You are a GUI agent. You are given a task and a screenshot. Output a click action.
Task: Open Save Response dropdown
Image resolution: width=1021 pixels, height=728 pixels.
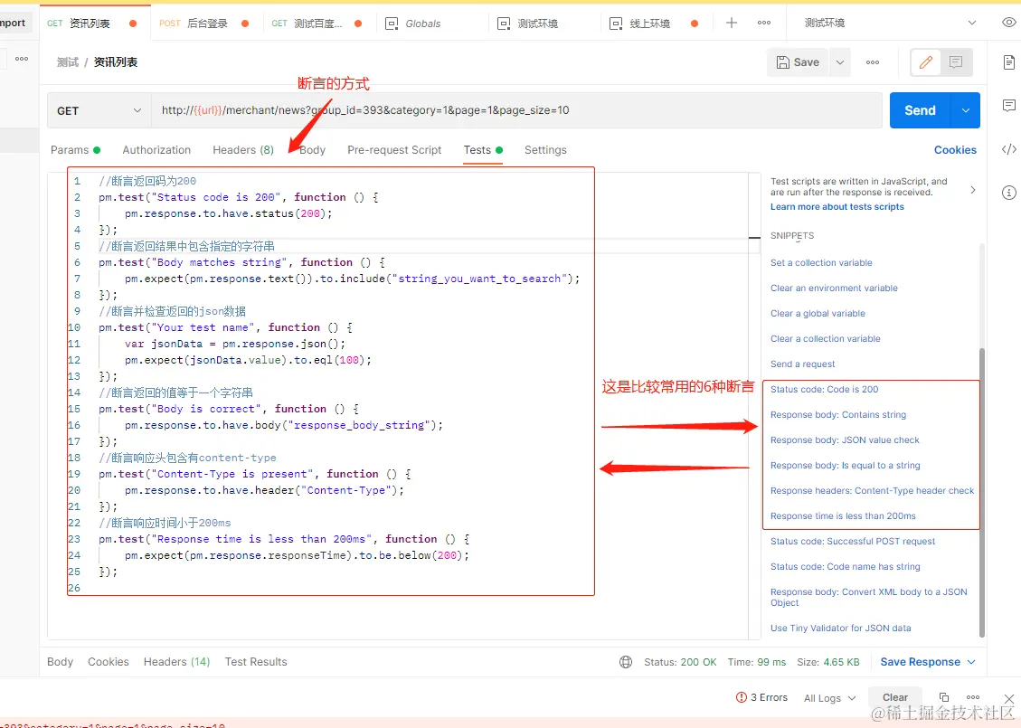pos(928,662)
